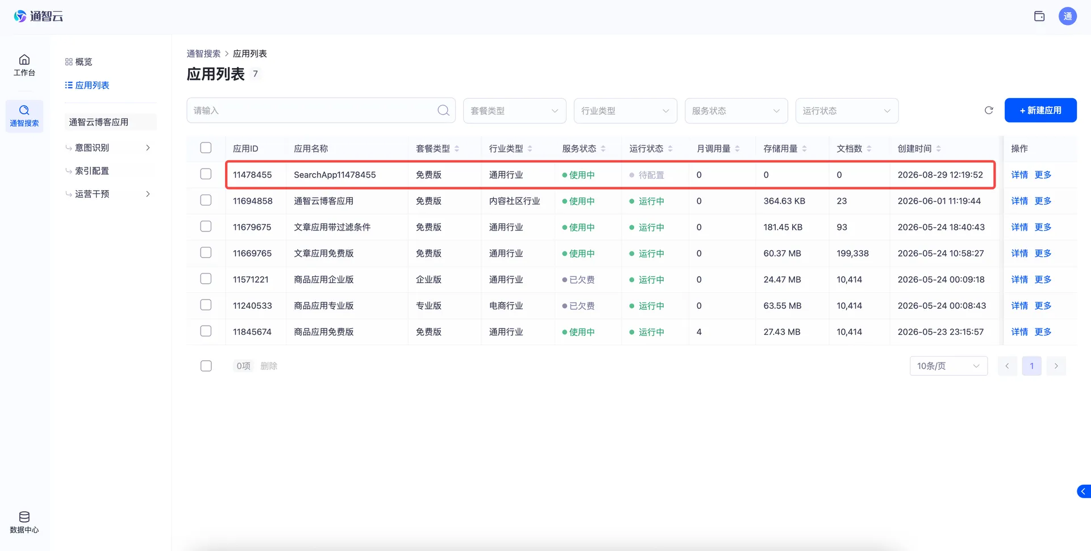Click the search magnifier icon
The height and width of the screenshot is (551, 1091).
[x=443, y=111]
